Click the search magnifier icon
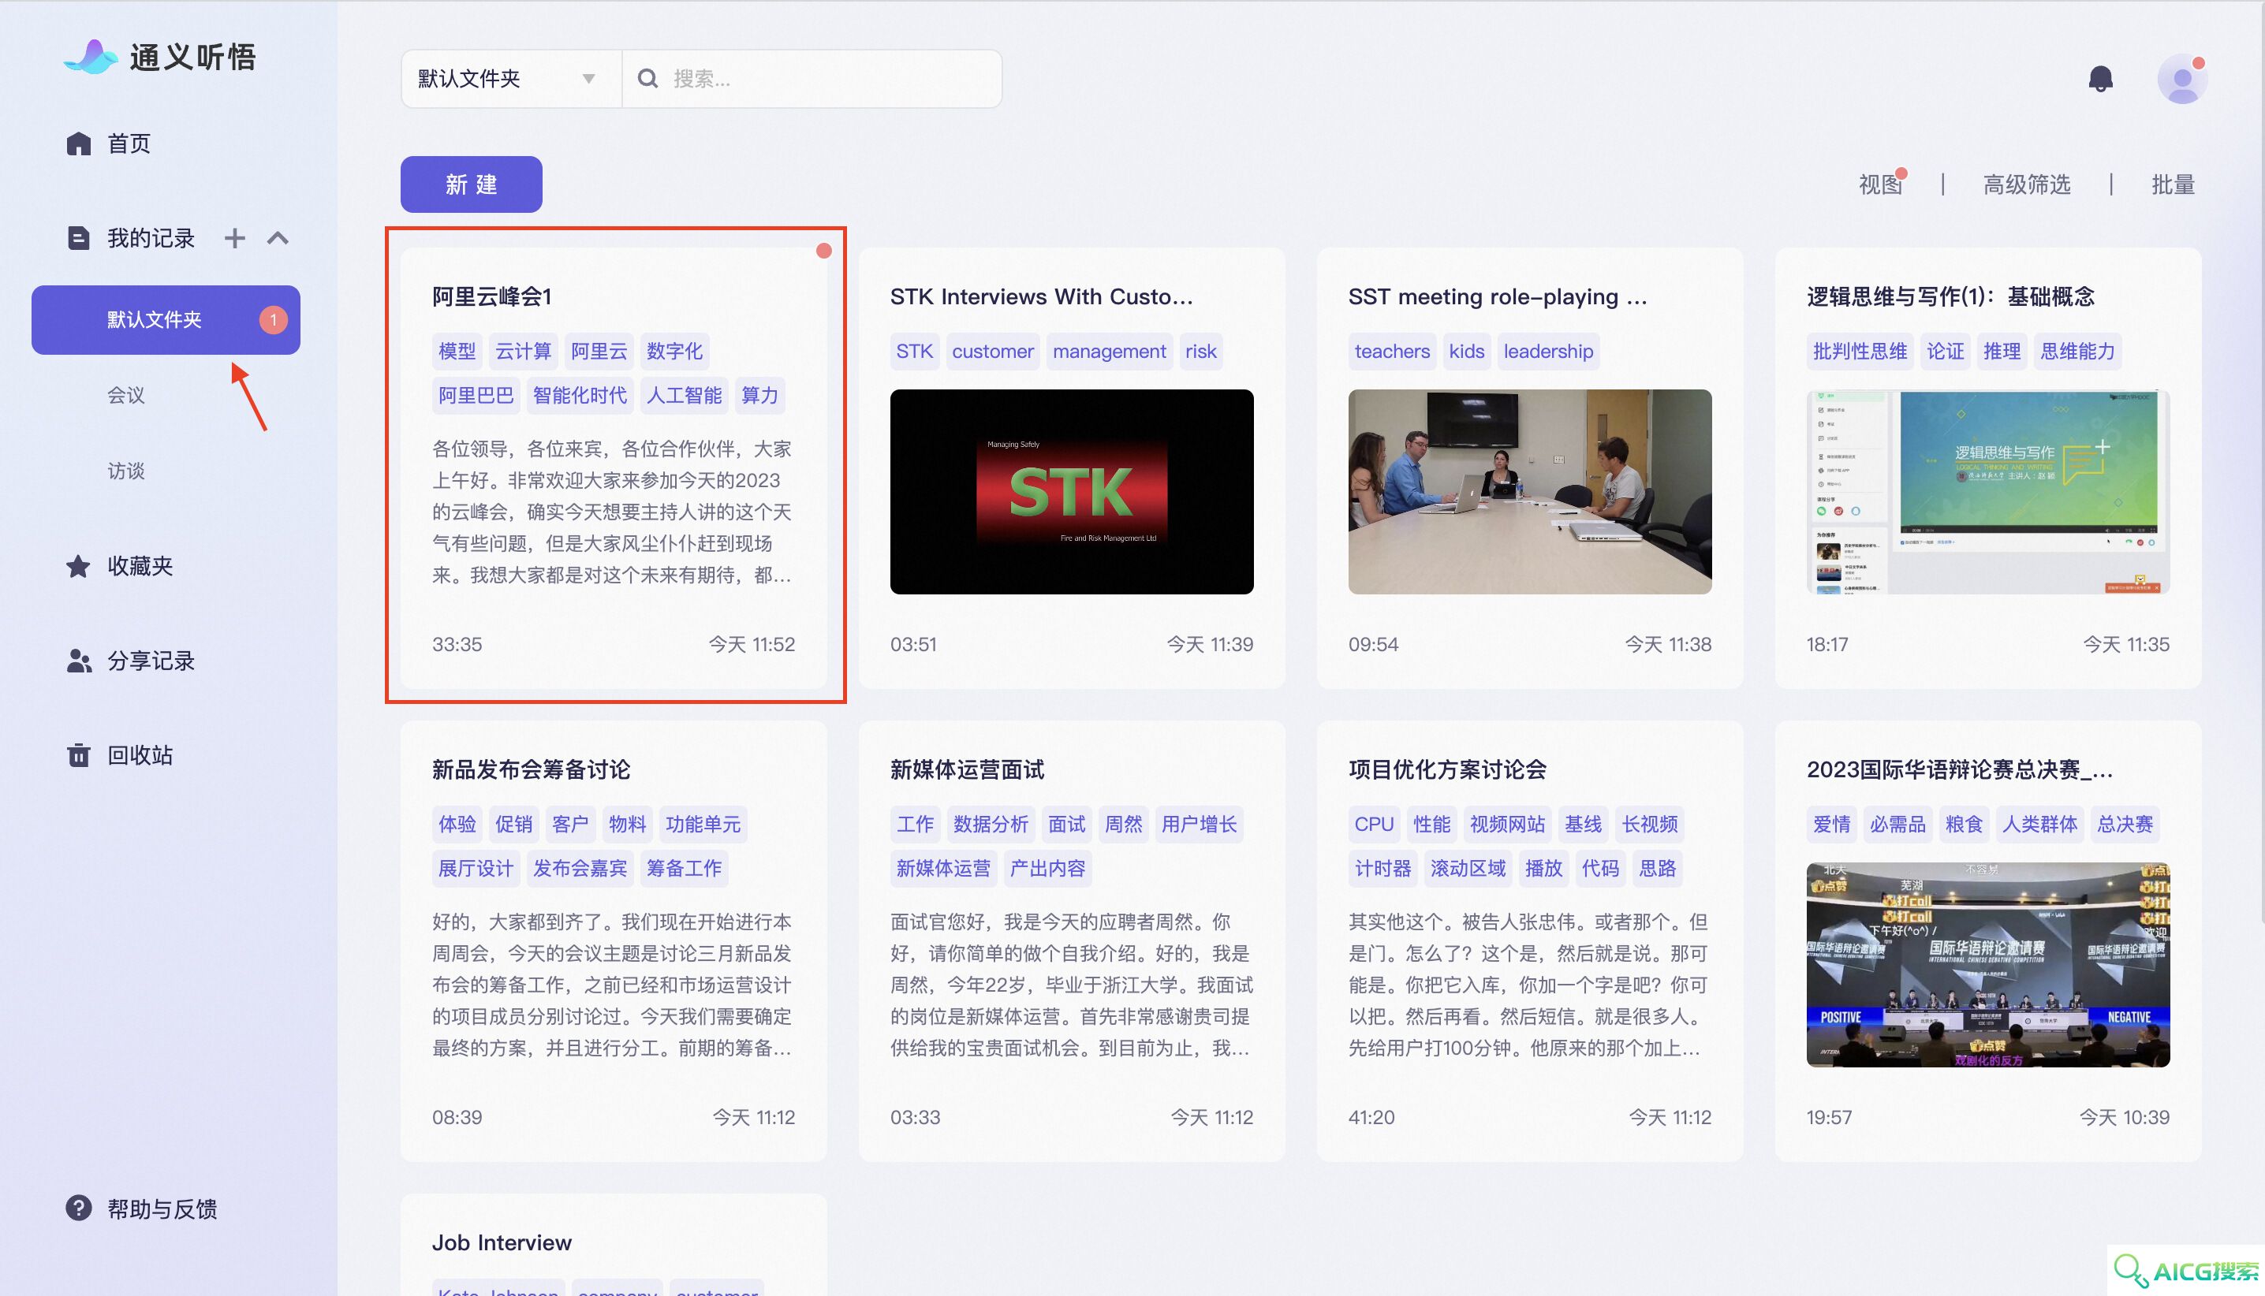The width and height of the screenshot is (2265, 1296). click(647, 78)
